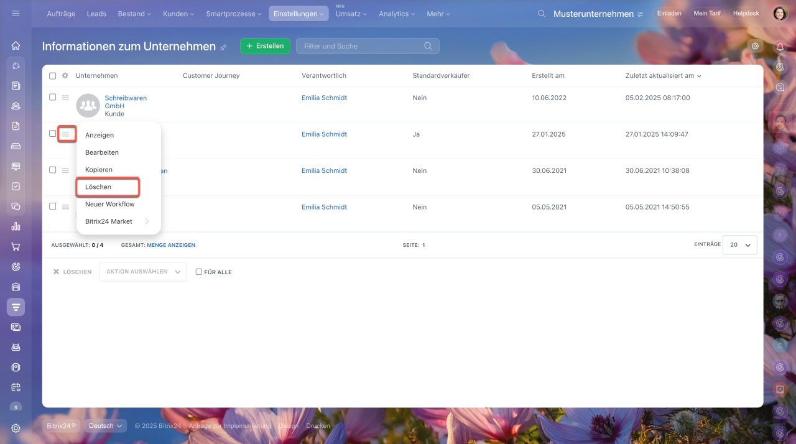Expand the Kunden dropdown menu

tap(178, 14)
